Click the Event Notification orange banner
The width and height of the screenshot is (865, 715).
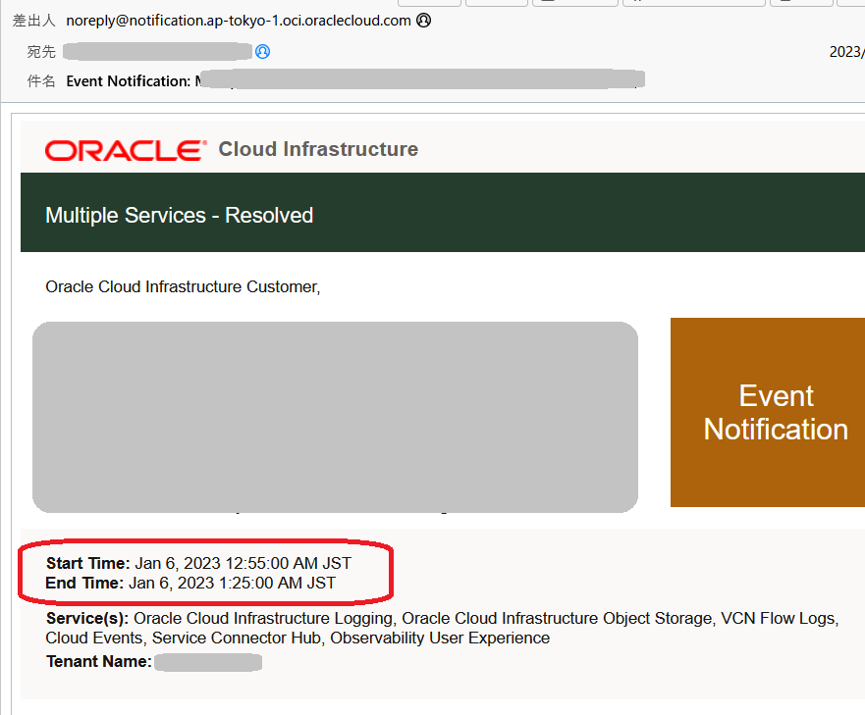(776, 413)
